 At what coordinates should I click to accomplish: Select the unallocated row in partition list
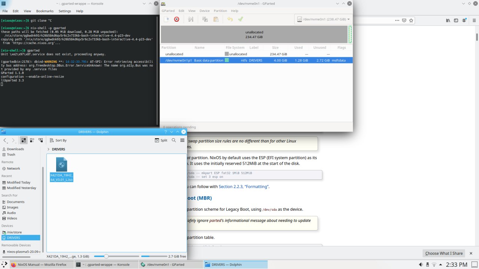tap(256, 54)
